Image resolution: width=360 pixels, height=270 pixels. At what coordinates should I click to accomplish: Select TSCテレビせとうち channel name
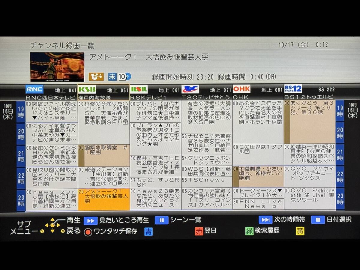click(206, 97)
